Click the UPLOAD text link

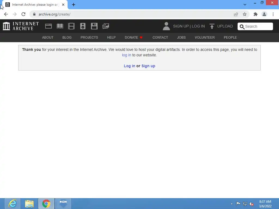pos(225,26)
